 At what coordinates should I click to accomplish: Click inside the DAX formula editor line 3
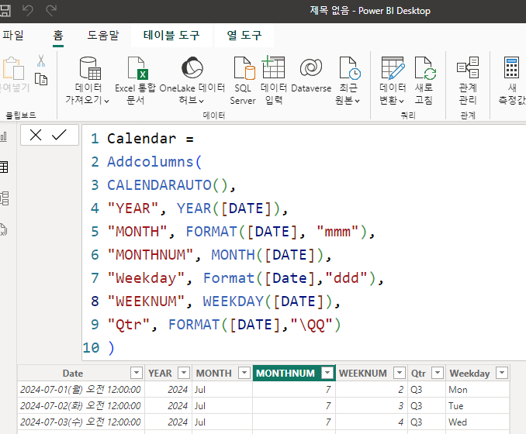tap(171, 185)
